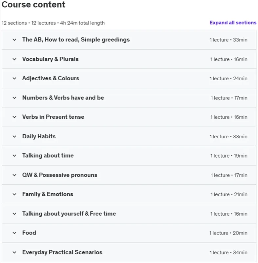258x263 pixels.
Task: Select Talking about yourself & Free time title
Action: (x=69, y=214)
